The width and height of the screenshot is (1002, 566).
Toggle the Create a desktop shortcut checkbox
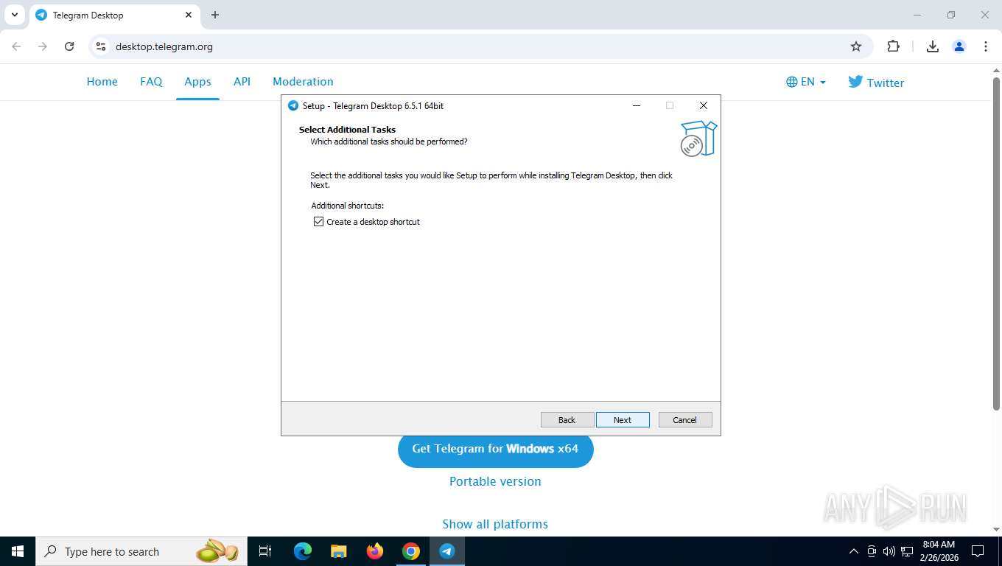(x=318, y=222)
